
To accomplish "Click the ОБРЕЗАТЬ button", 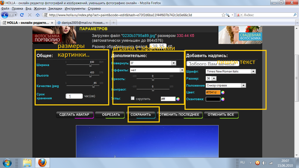I will [x=111, y=115].
